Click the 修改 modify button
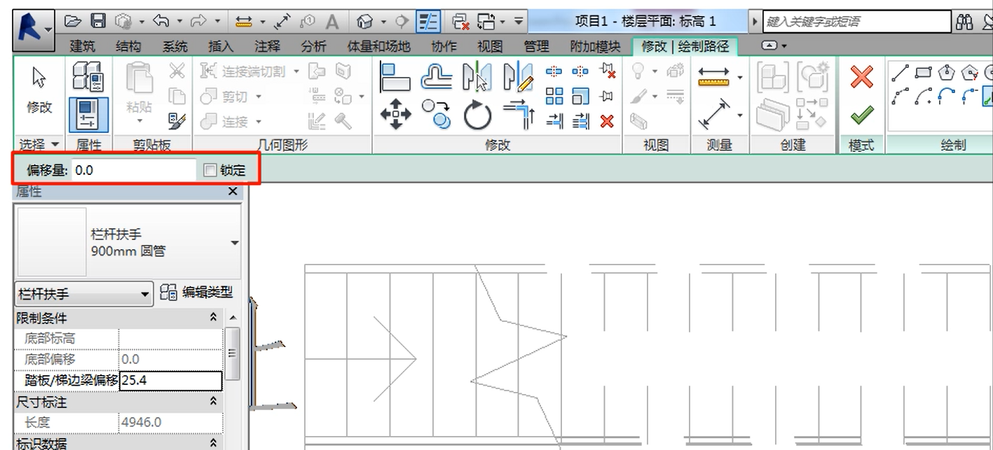 point(39,91)
